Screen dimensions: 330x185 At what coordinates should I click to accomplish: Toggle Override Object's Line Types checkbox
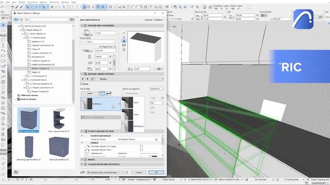tap(141, 146)
